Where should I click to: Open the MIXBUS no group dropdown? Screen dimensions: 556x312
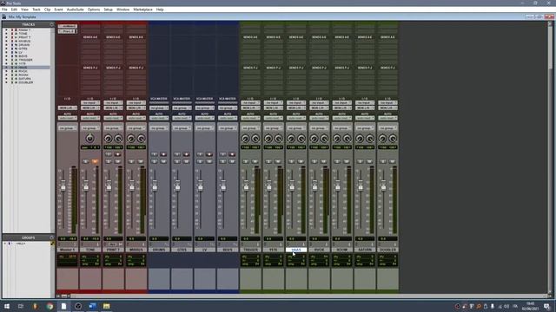pyautogui.click(x=136, y=128)
